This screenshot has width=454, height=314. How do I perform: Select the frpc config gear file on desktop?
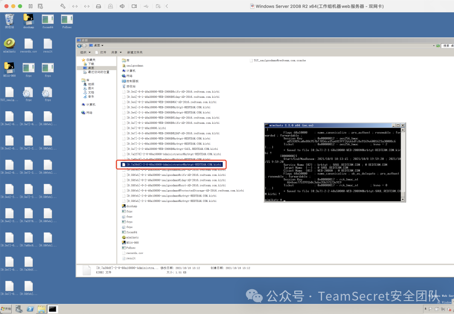coord(29,94)
